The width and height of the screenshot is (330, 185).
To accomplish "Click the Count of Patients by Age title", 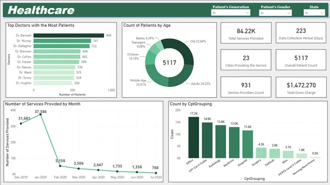I will point(147,25).
